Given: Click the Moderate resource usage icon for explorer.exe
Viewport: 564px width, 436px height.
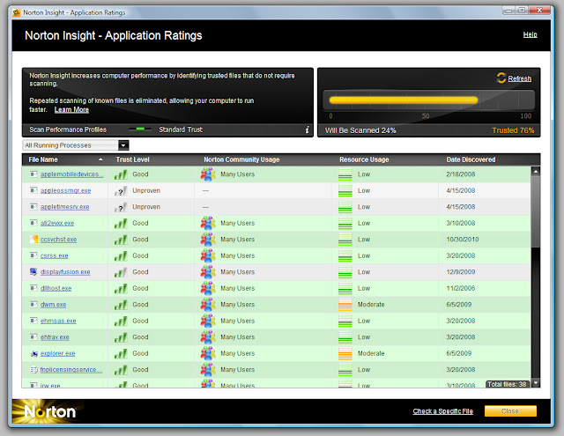Looking at the screenshot, I should click(345, 353).
